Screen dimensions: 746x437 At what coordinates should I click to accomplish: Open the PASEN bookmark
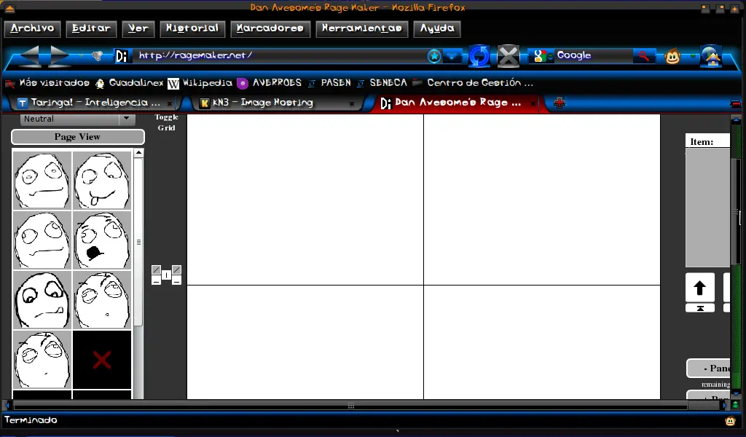point(329,83)
